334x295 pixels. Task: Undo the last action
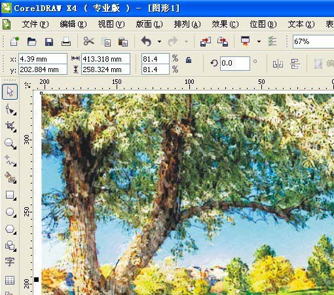pyautogui.click(x=146, y=41)
